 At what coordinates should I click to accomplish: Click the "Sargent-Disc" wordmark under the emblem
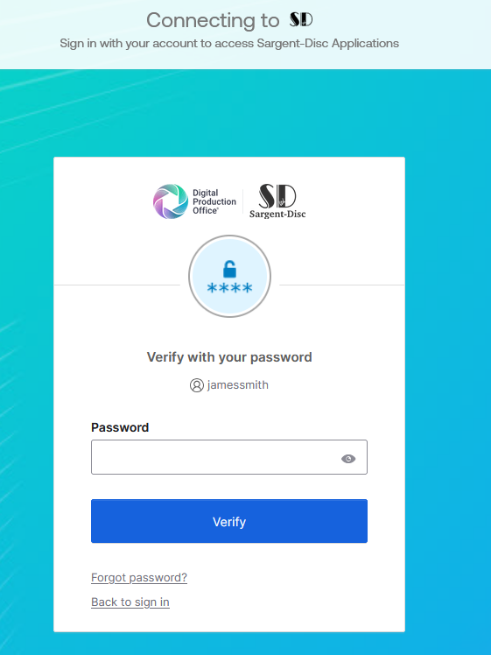point(277,214)
